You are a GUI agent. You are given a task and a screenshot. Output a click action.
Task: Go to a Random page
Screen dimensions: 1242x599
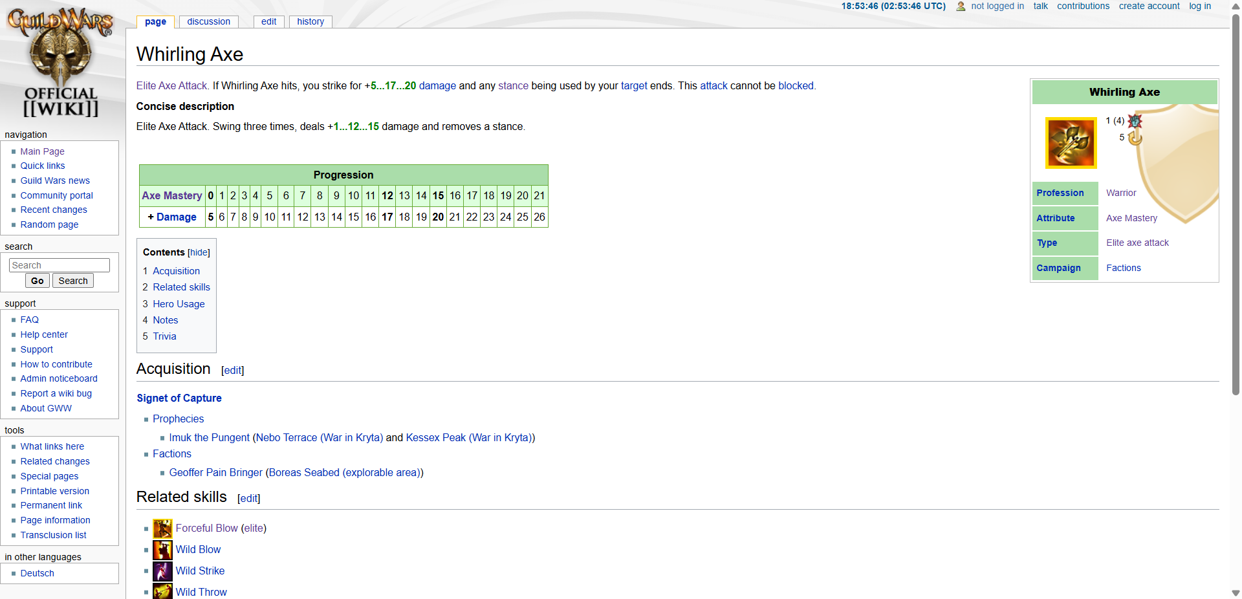[x=49, y=224]
